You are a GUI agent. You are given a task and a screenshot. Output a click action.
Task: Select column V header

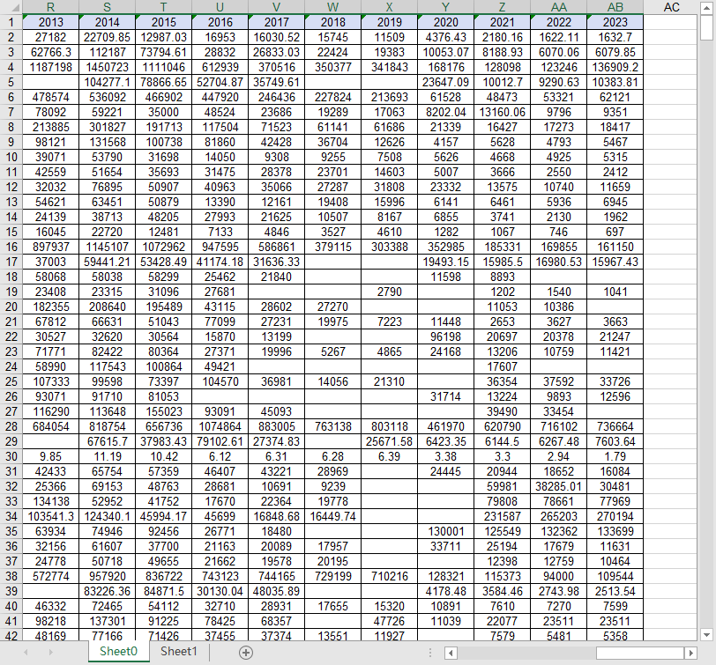point(276,7)
